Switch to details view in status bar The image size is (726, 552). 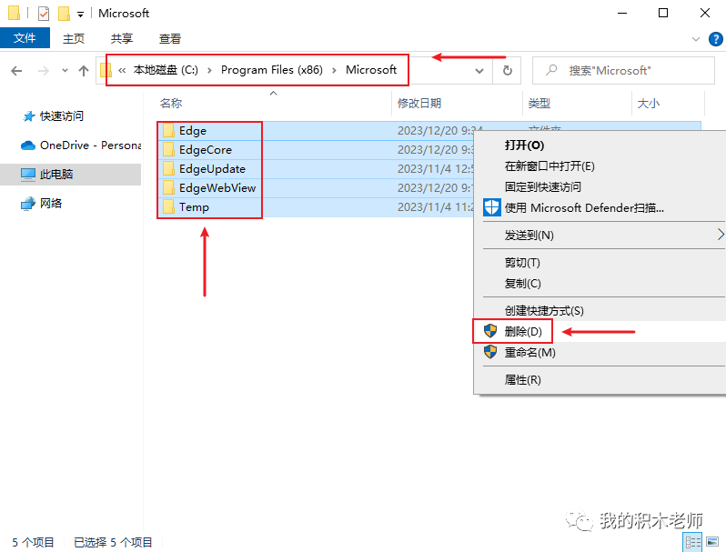[692, 542]
